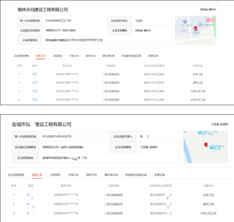
Task: Switch to 企业资质资格 tab for the 榆林 company
Action: (21, 56)
